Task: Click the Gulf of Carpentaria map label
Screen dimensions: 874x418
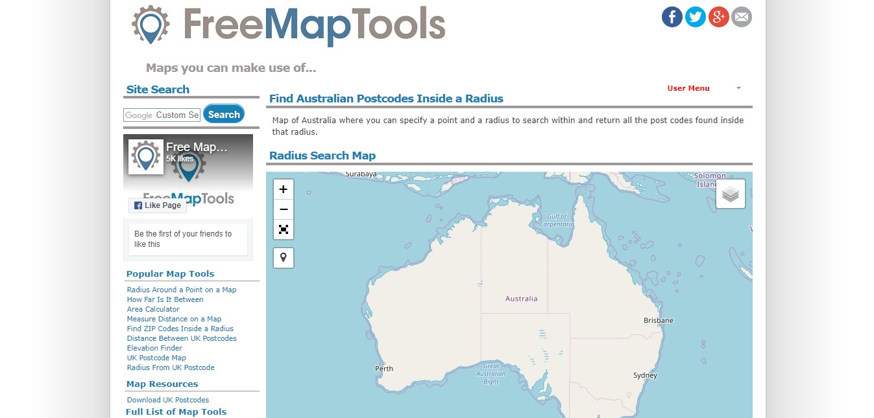Action: [557, 220]
